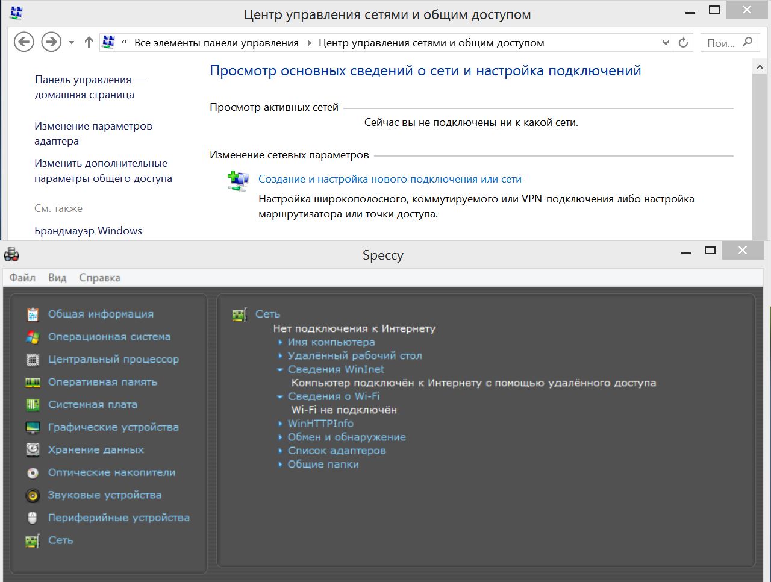Open Изменить дополнительные параметры общего доступа
The width and height of the screenshot is (771, 582).
click(103, 171)
